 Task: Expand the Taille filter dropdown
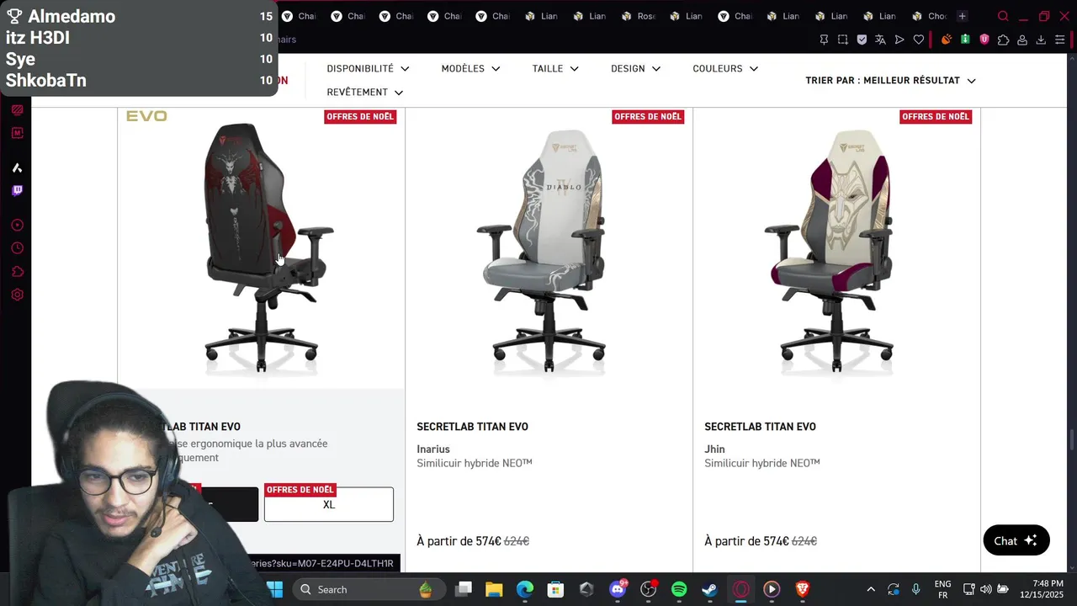coord(555,68)
